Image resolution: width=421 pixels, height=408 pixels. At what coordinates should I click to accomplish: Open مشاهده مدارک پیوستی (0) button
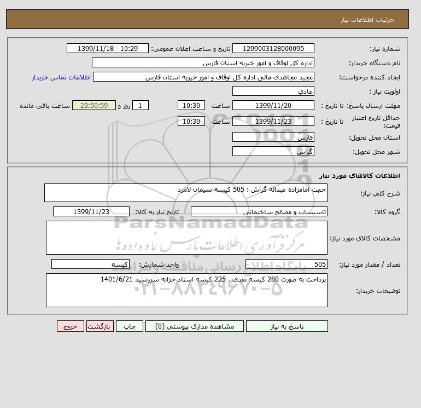[x=195, y=326]
